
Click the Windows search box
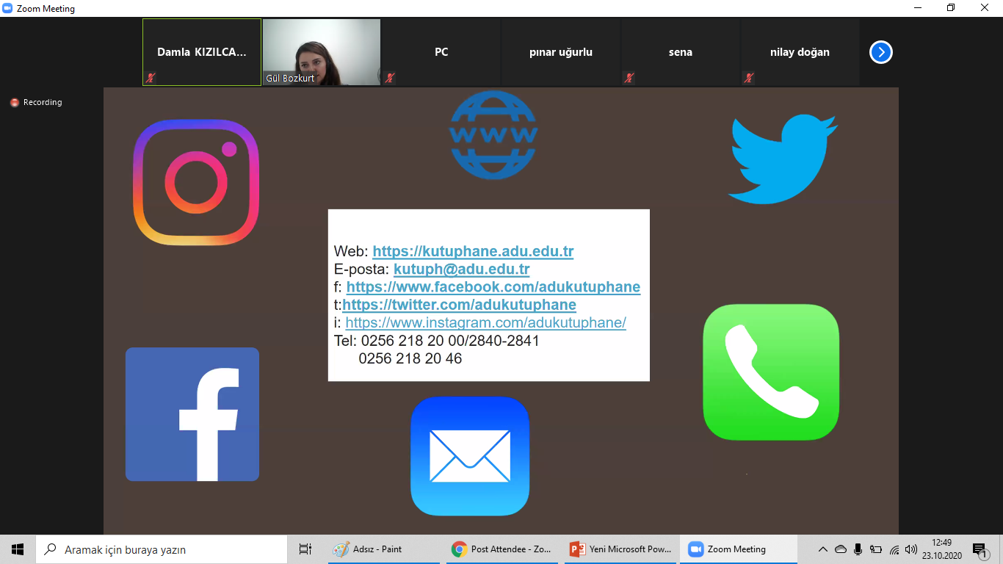click(x=162, y=549)
